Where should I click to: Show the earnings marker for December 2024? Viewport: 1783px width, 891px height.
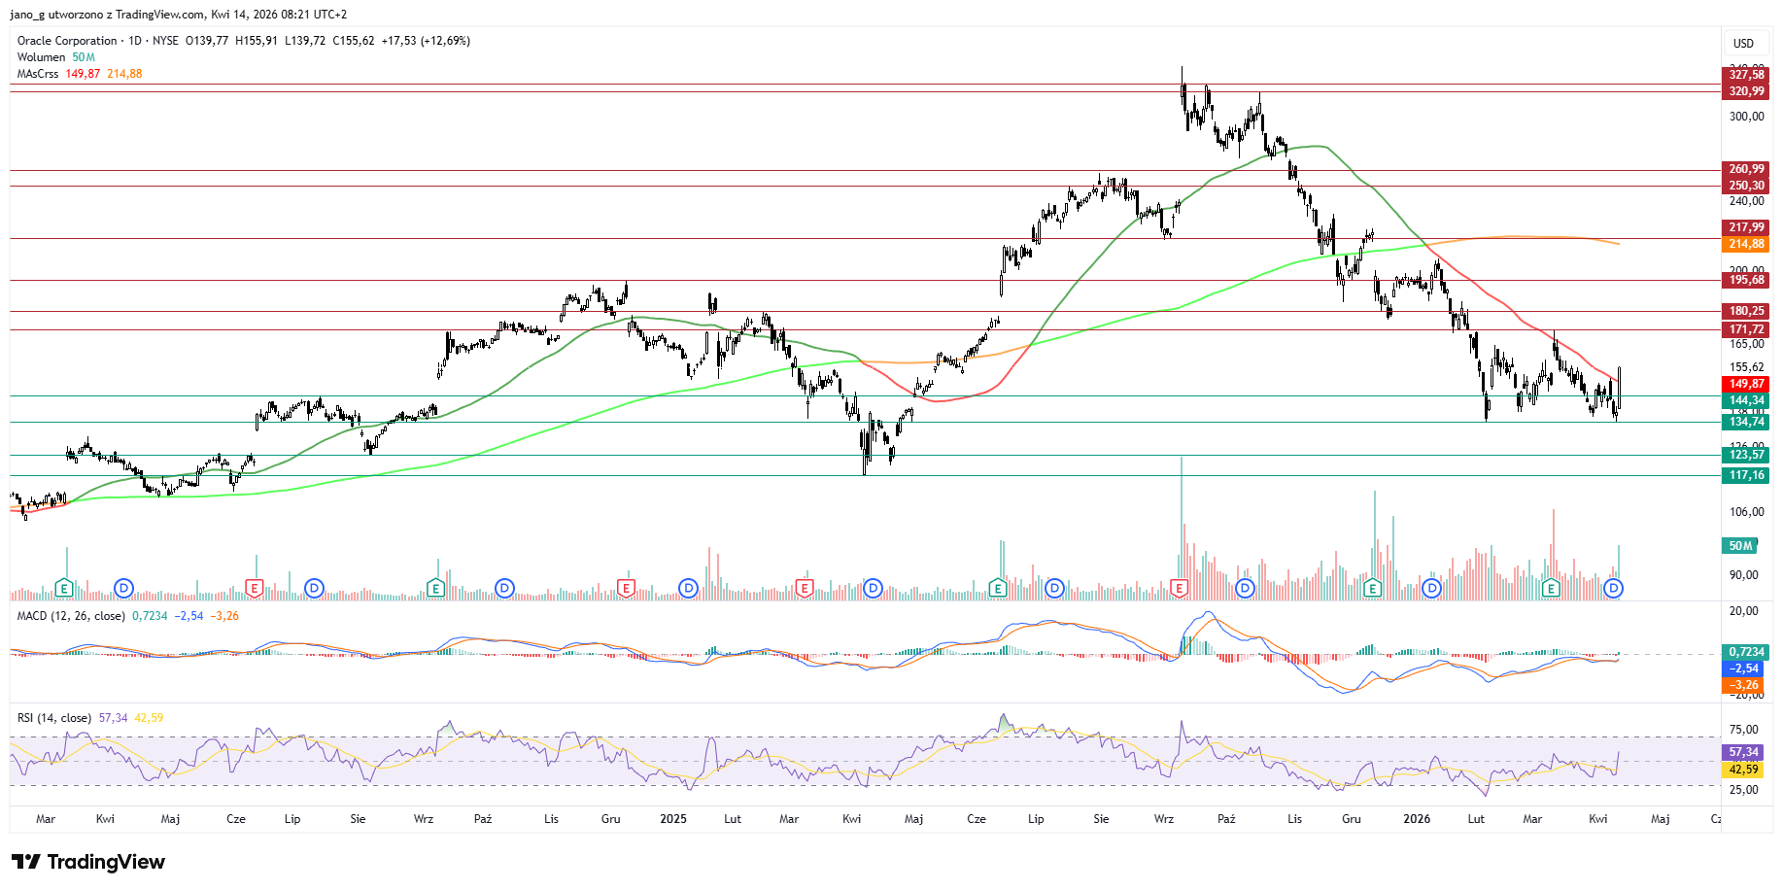coord(626,588)
